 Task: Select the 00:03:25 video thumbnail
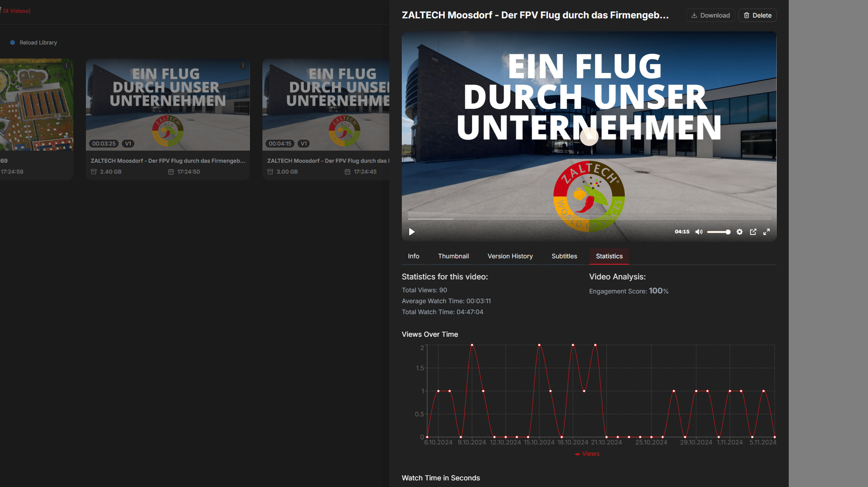[x=168, y=105]
